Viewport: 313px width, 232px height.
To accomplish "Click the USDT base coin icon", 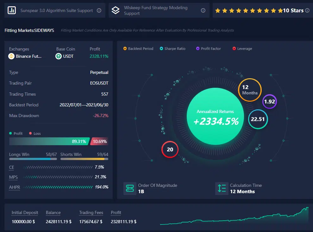I will pyautogui.click(x=59, y=56).
